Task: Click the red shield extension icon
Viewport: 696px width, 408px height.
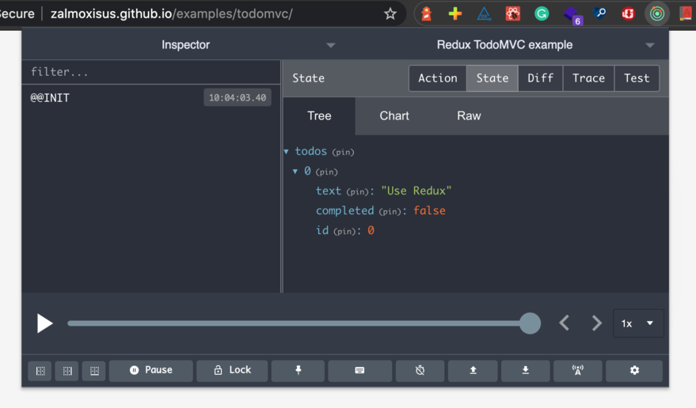Action: pos(628,13)
